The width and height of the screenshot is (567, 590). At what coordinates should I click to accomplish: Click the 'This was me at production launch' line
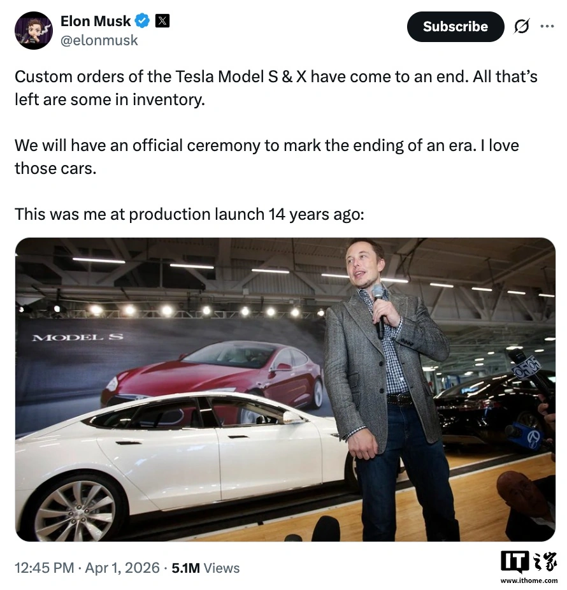pos(189,214)
